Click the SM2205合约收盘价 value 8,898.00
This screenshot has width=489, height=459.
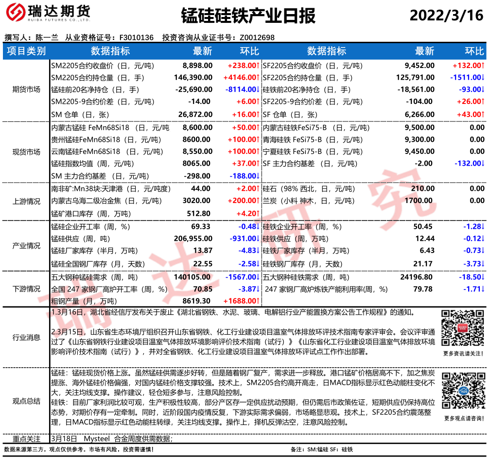click(197, 65)
